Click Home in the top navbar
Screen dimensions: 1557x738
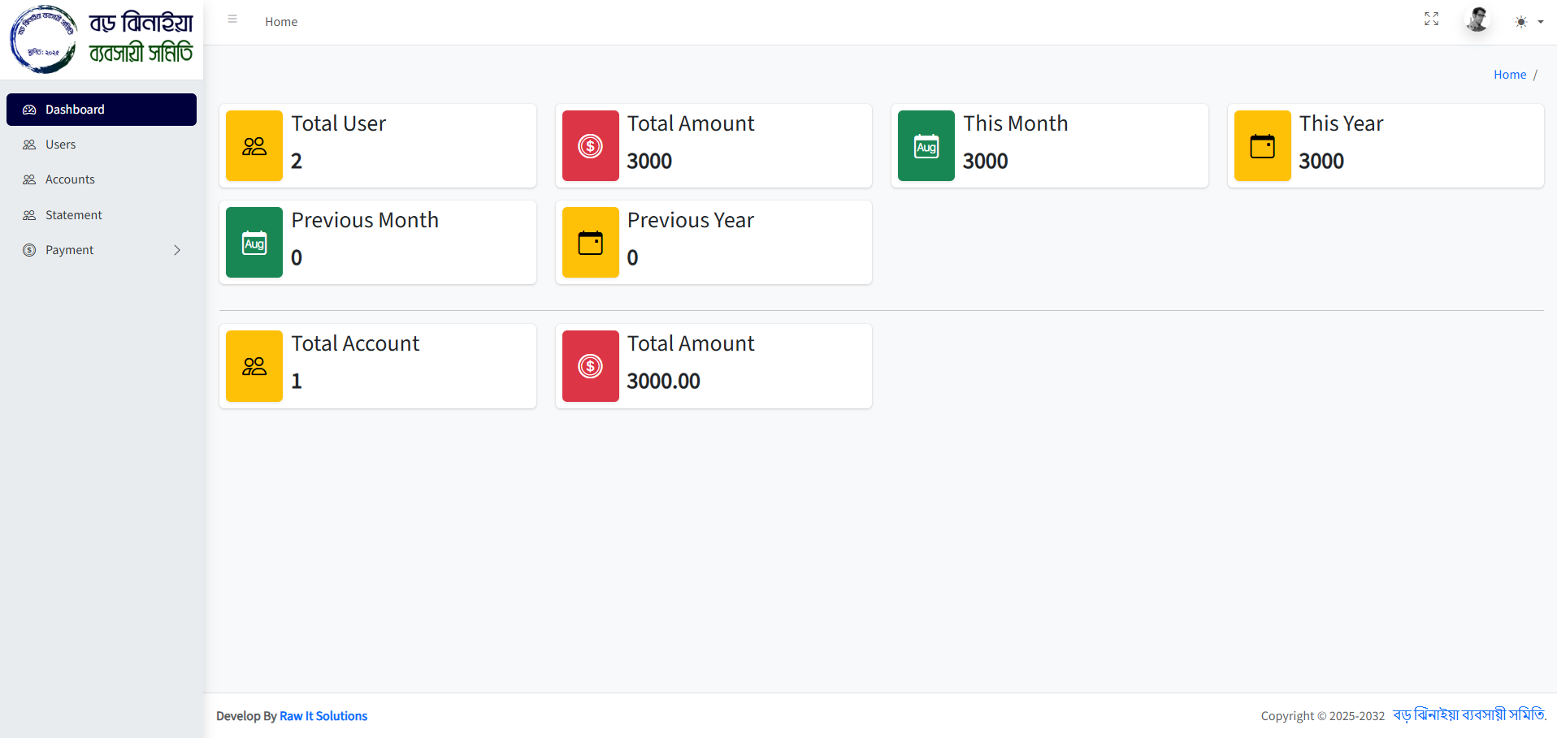point(281,22)
